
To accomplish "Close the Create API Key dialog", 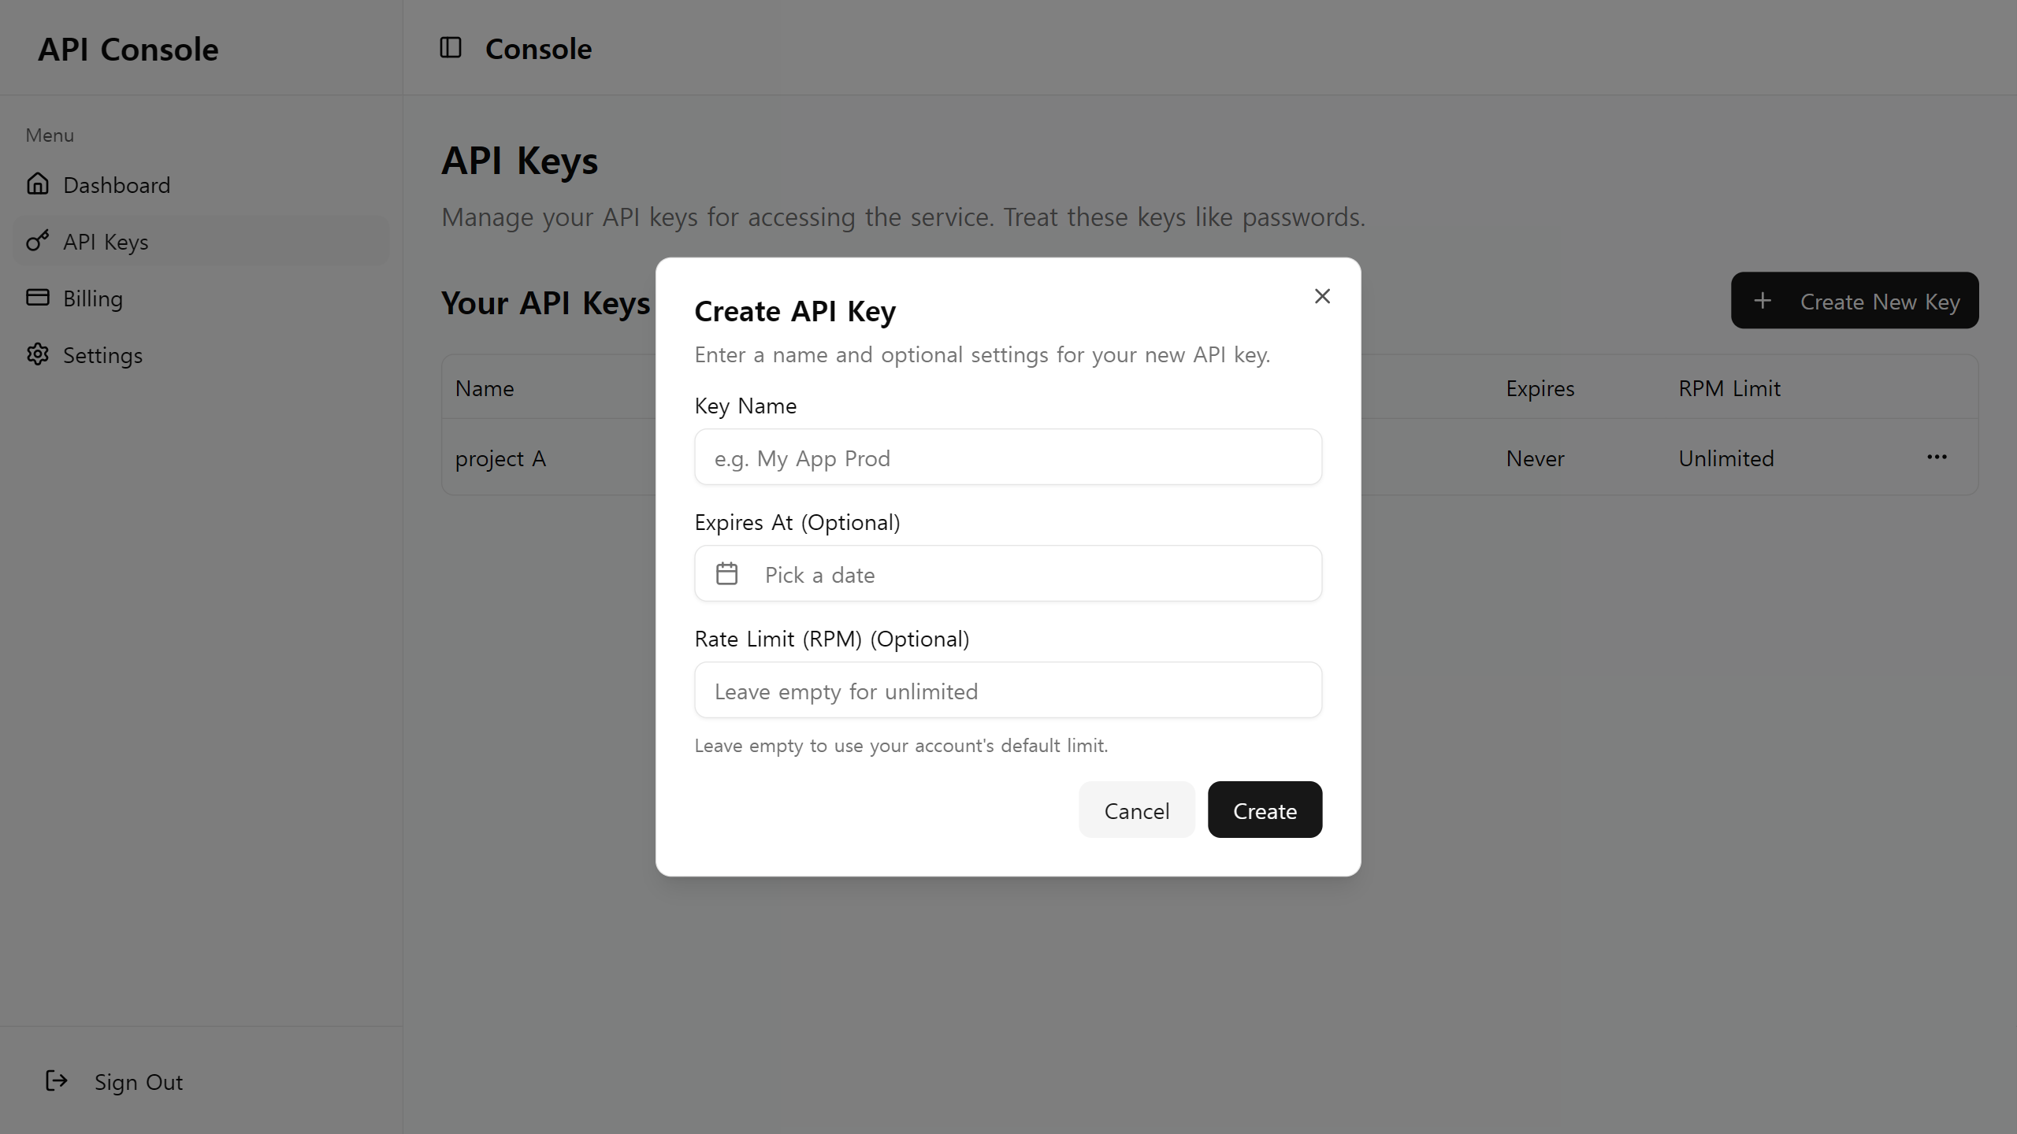I will pos(1322,296).
